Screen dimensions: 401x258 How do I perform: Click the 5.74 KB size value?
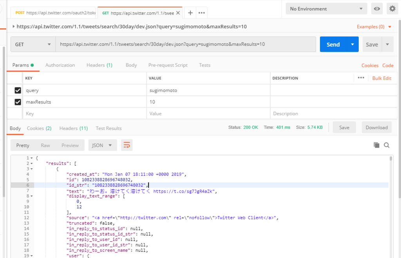click(315, 127)
